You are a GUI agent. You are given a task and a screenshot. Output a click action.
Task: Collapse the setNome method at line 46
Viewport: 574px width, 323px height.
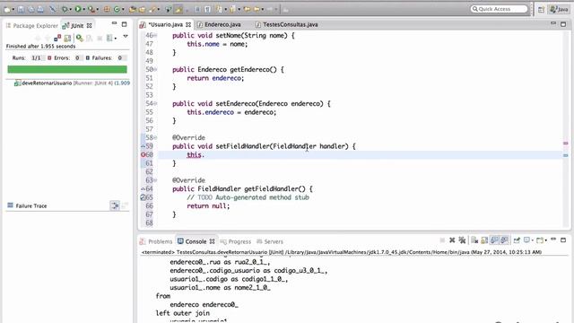click(x=155, y=35)
